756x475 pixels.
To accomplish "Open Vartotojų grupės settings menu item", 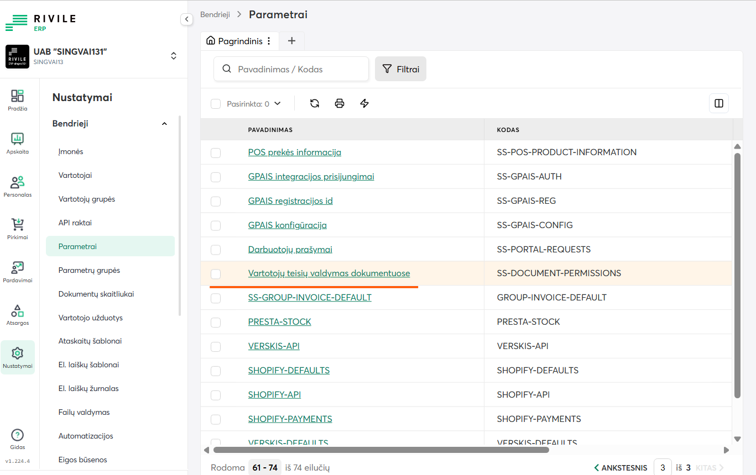I will pyautogui.click(x=87, y=199).
